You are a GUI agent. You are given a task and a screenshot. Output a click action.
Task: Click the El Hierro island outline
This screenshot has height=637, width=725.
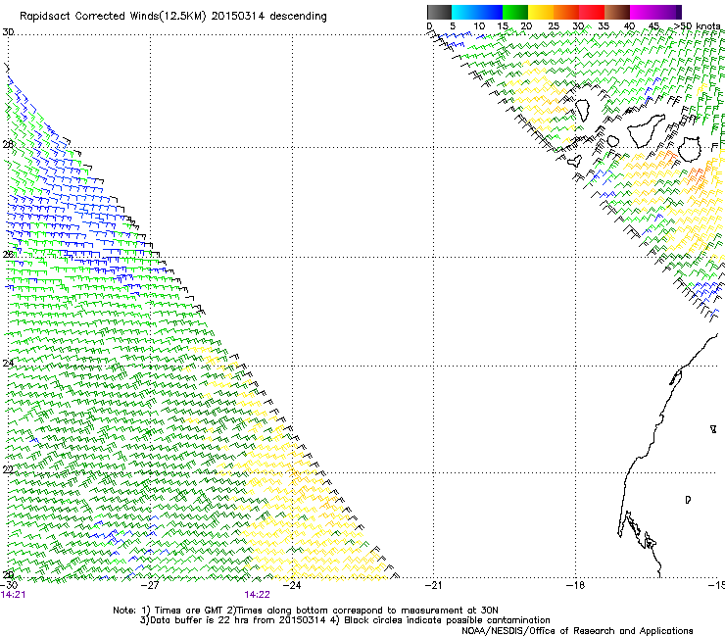point(575,162)
